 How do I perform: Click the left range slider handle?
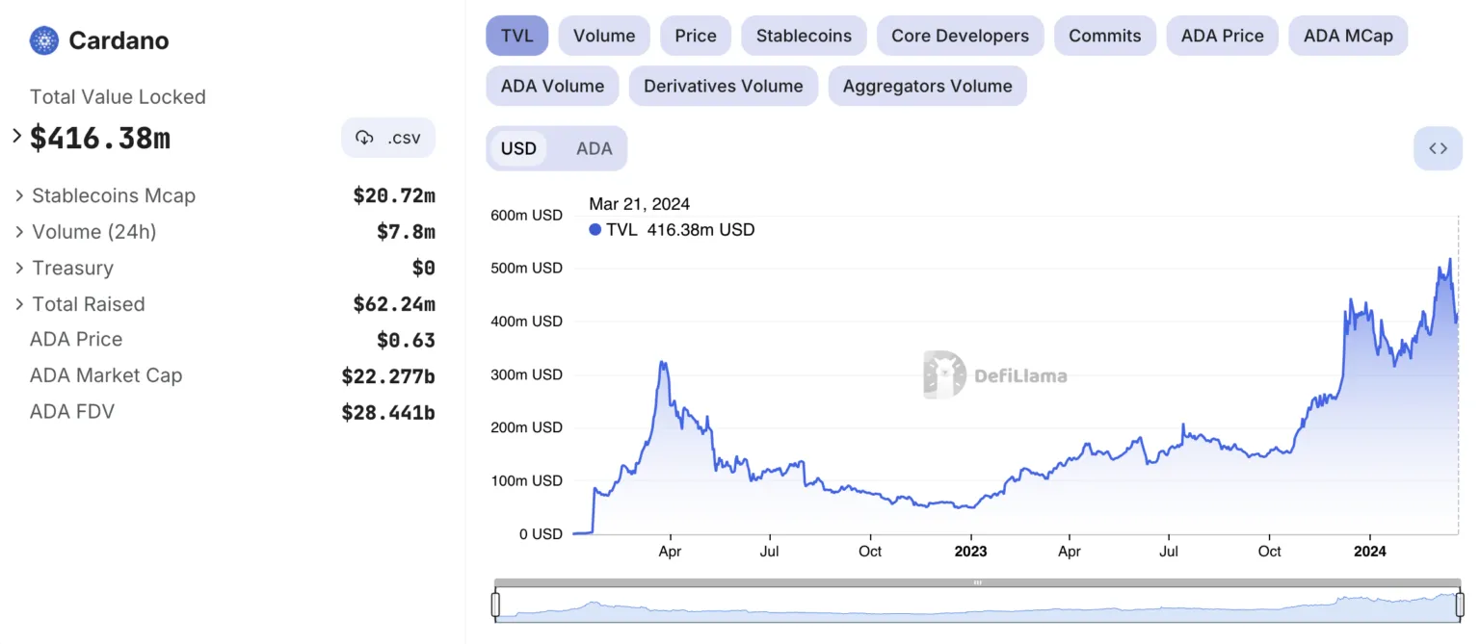pyautogui.click(x=495, y=605)
